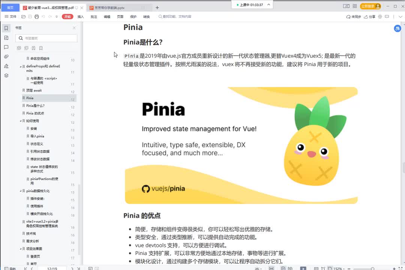Select the 保护 ribbon tab

click(x=133, y=17)
